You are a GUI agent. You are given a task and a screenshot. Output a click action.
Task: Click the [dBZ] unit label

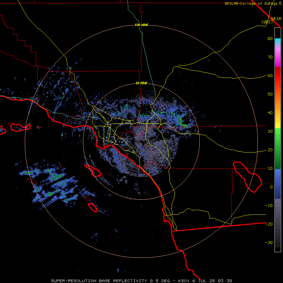(x=267, y=22)
